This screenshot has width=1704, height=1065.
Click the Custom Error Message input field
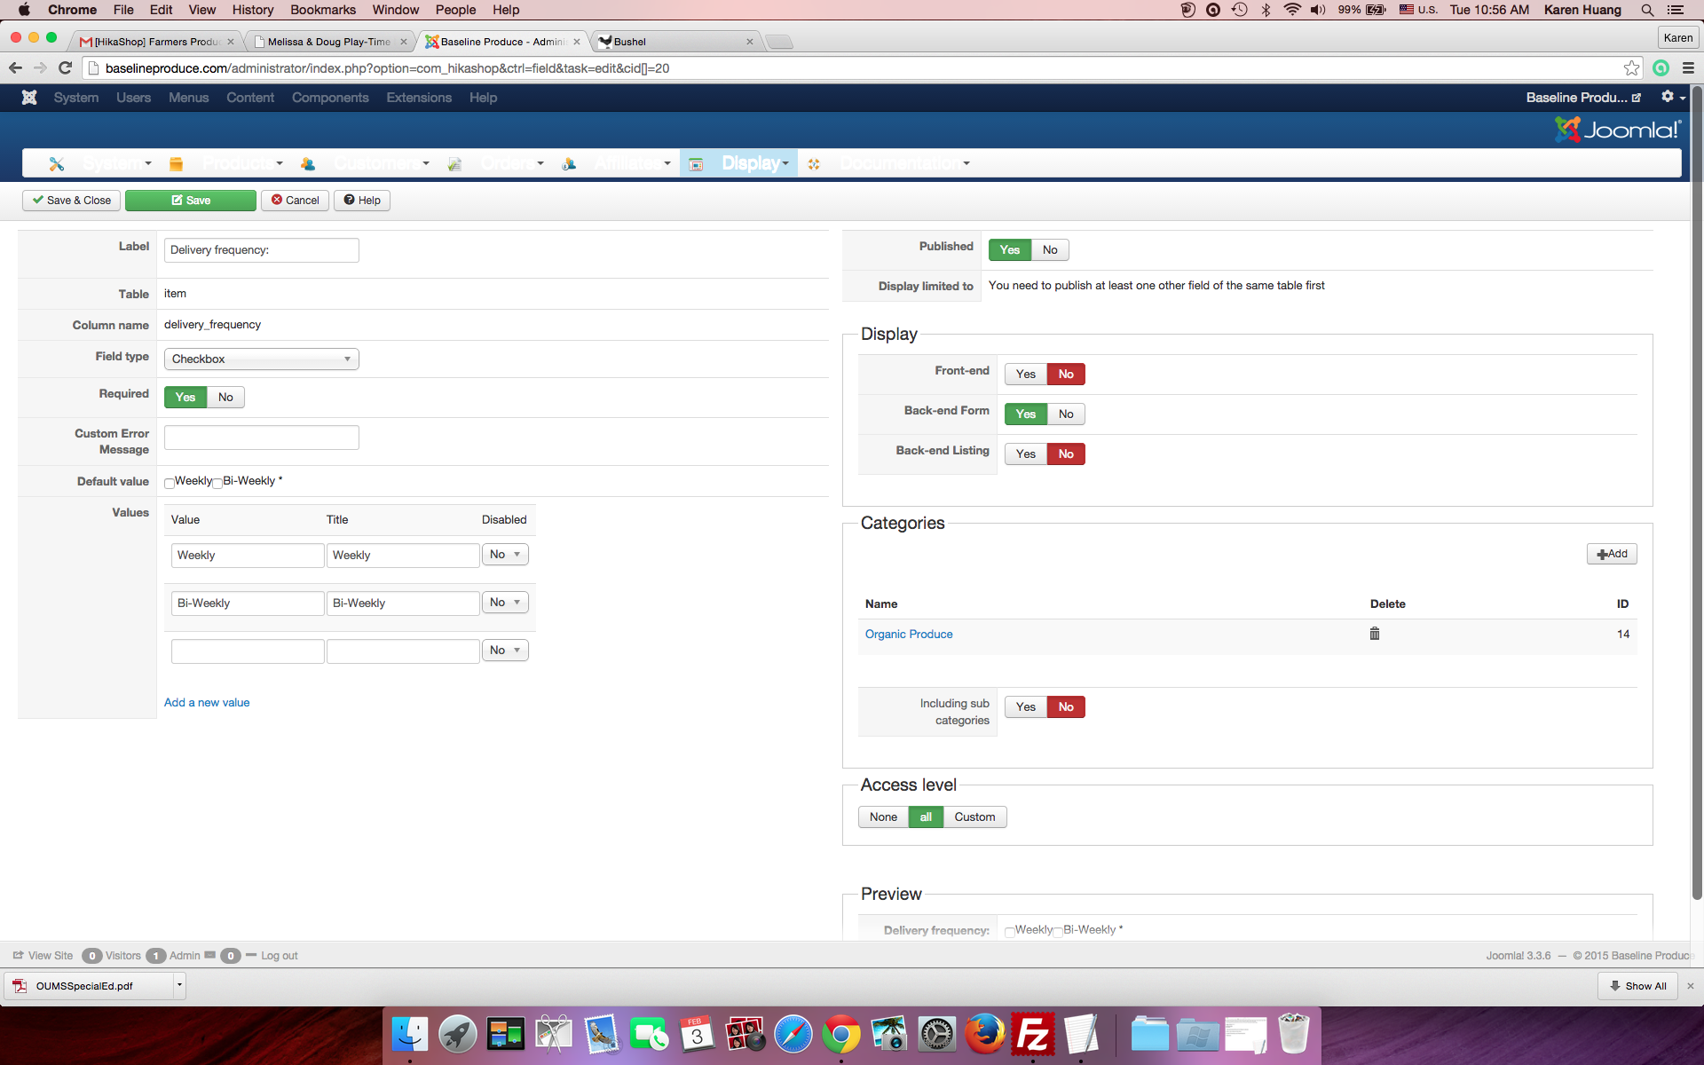(x=261, y=438)
